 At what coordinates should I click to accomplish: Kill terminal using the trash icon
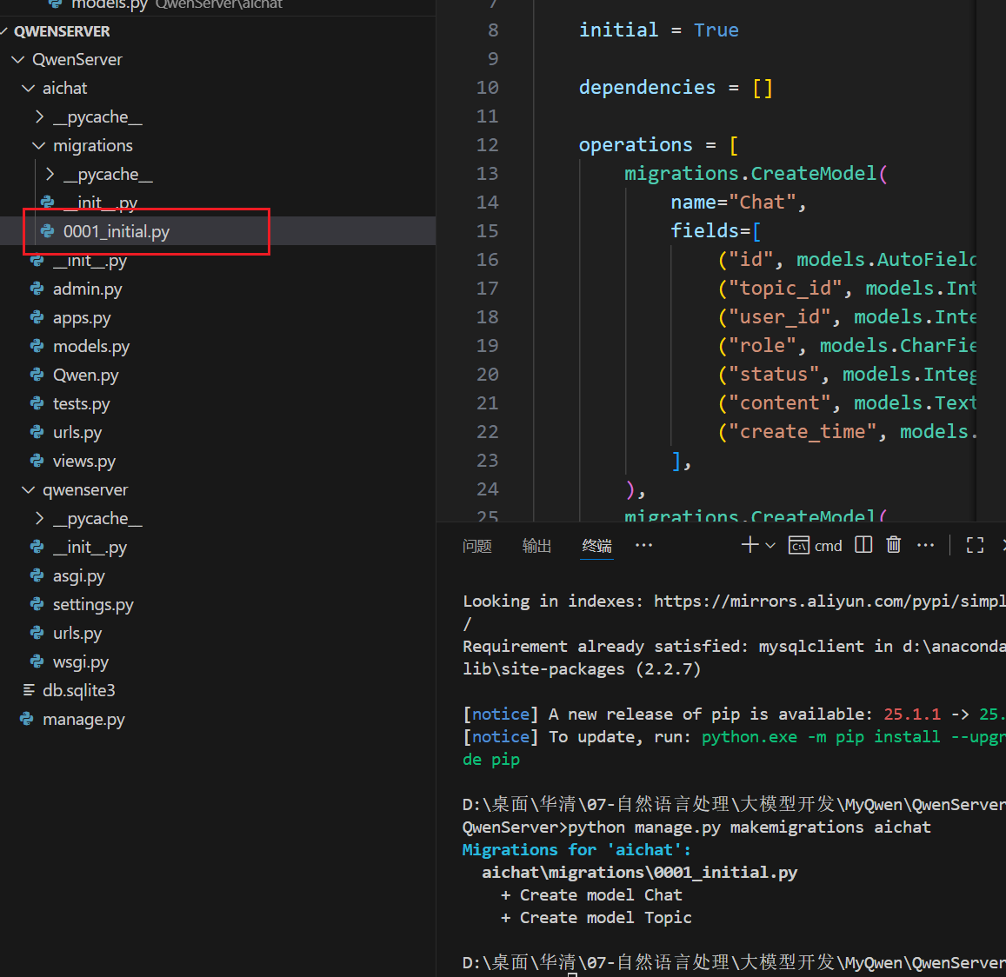[x=893, y=545]
